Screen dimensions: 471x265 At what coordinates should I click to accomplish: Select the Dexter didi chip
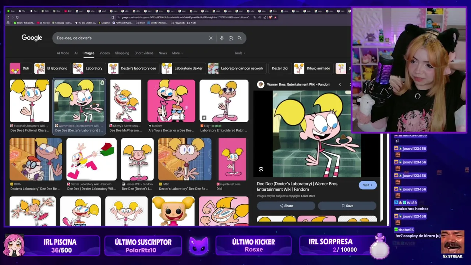(280, 68)
